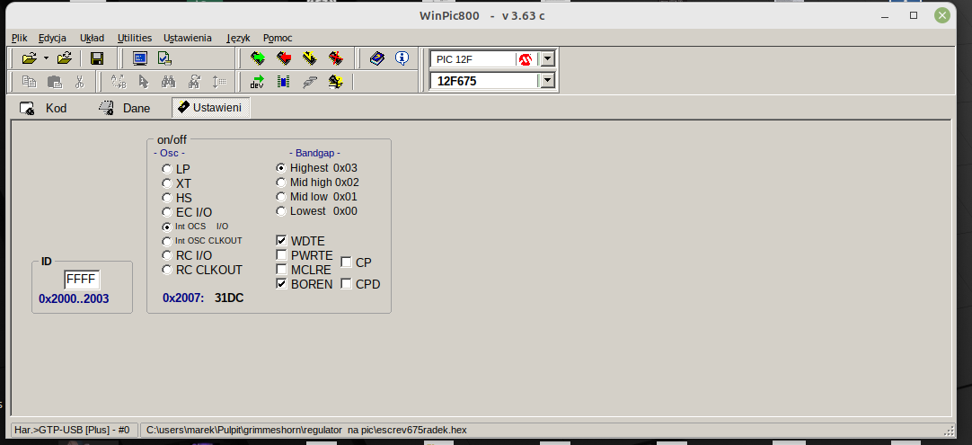Open the Ustawienia menu
This screenshot has width=972, height=445.
point(187,38)
